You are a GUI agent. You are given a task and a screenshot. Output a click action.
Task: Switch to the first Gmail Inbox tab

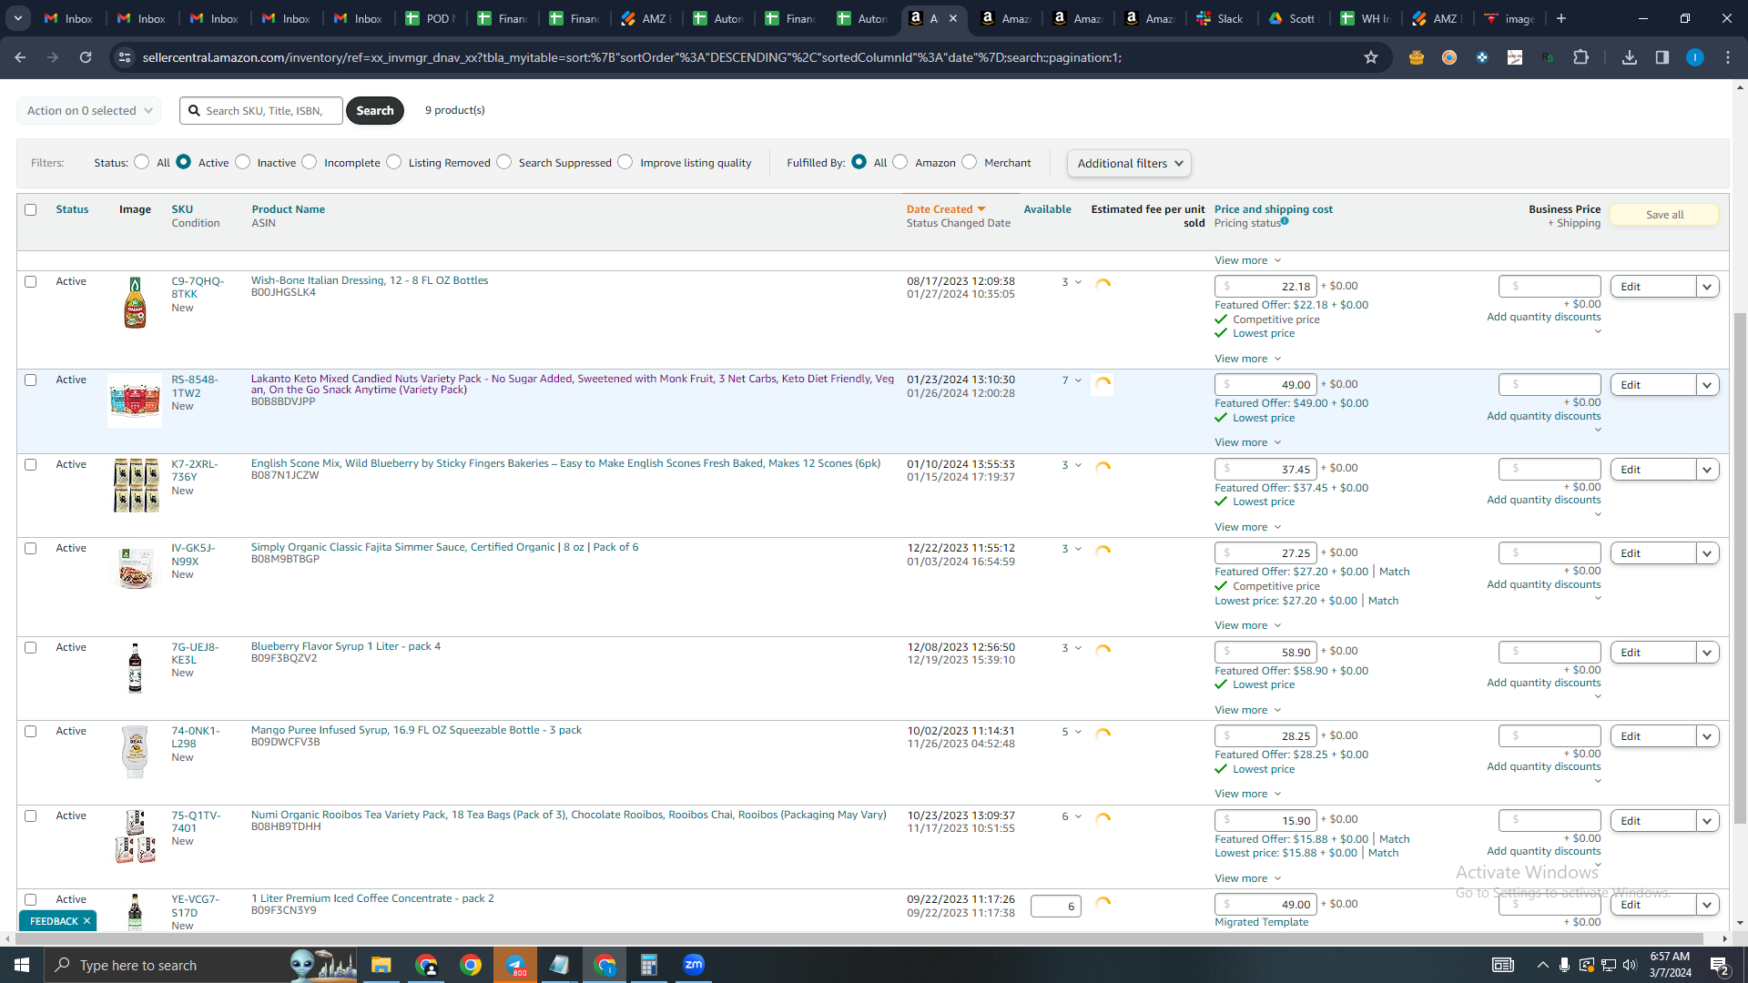click(69, 18)
